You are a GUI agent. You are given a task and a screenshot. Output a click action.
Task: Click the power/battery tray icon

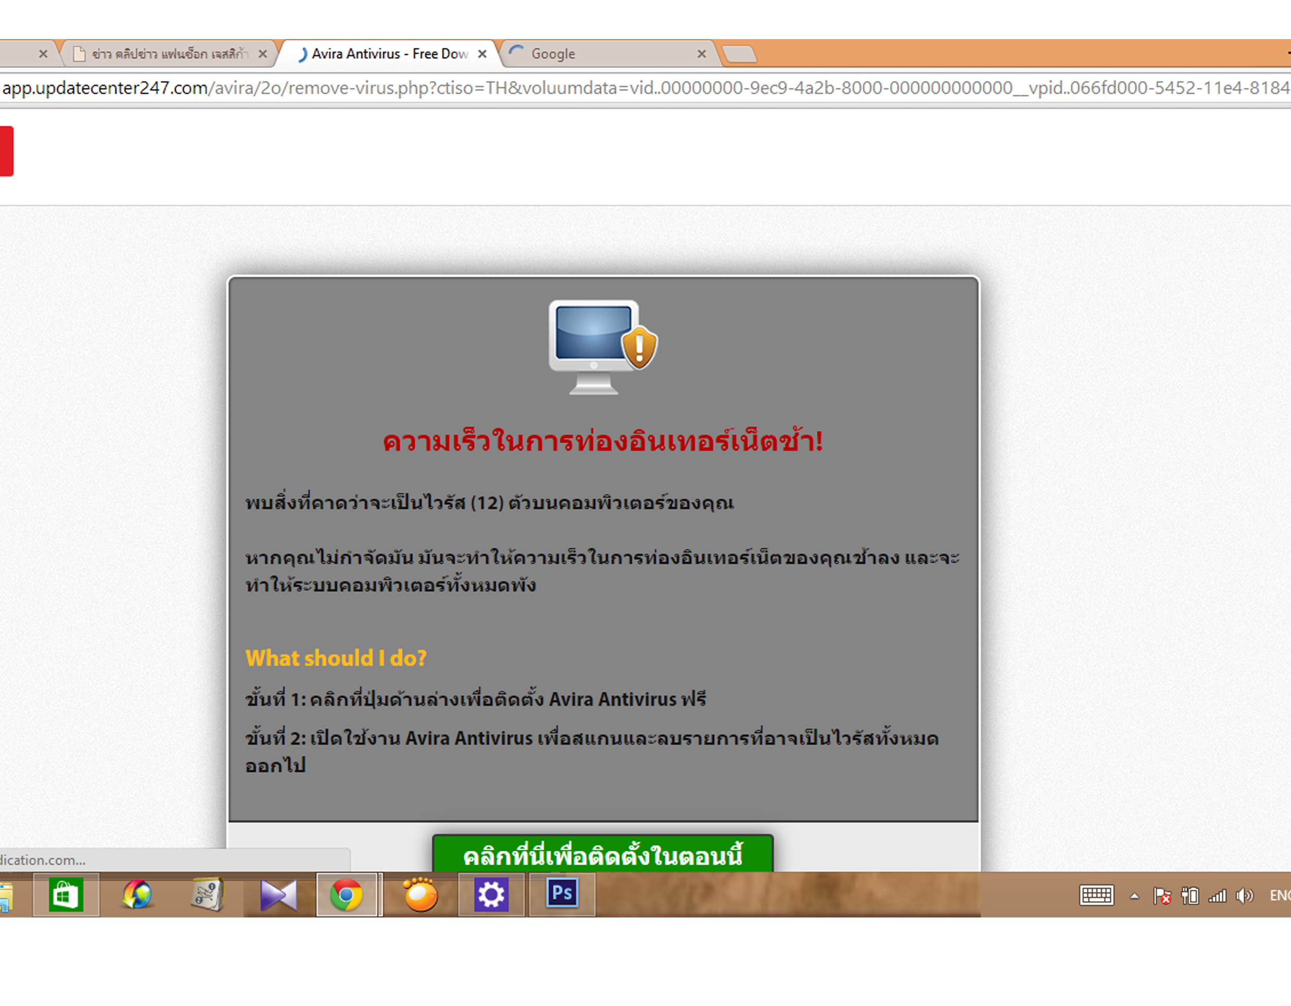pos(1189,897)
